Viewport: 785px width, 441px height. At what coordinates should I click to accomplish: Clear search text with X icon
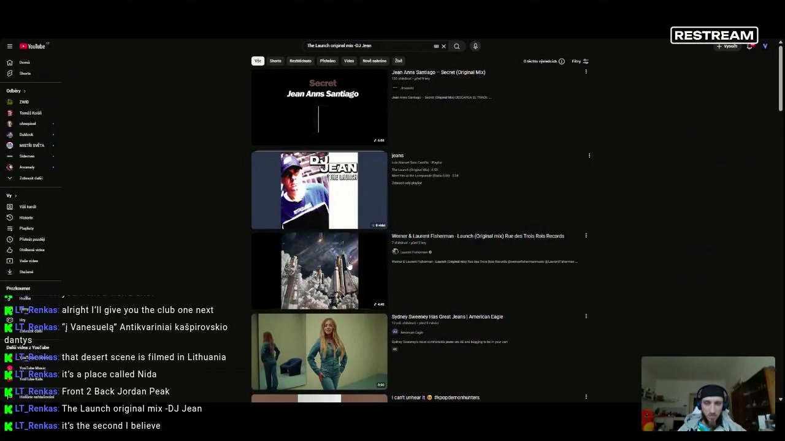click(443, 47)
